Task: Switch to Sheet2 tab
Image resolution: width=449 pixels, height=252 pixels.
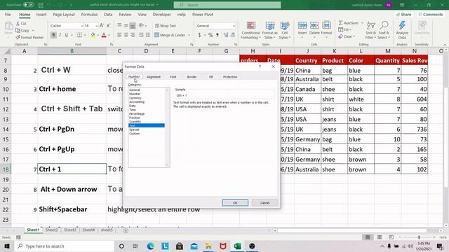Action: pos(51,230)
